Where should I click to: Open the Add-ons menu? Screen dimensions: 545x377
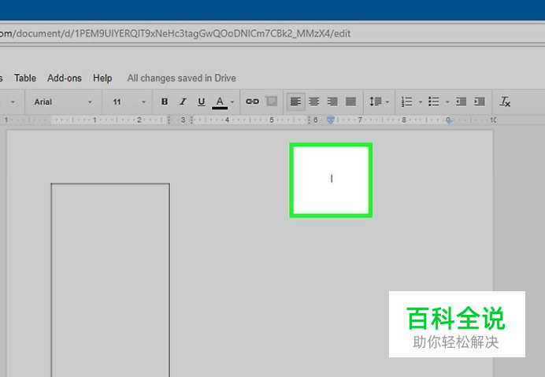pyautogui.click(x=65, y=78)
